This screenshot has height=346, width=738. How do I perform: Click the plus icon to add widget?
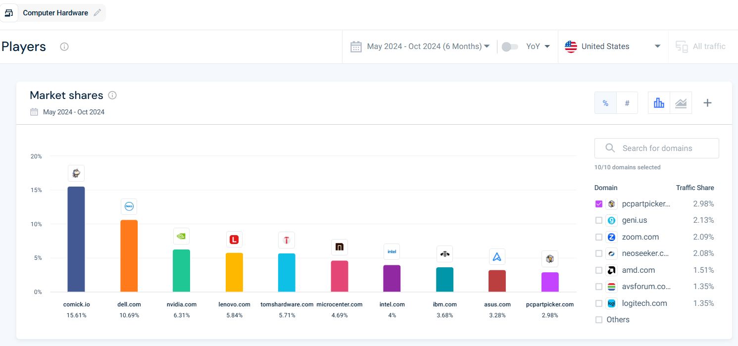(708, 103)
